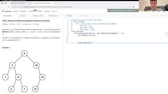Open Interview in the navigation bar

(x=31, y=11)
